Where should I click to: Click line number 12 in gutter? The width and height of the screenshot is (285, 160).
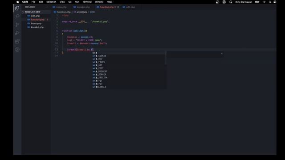coord(57,49)
